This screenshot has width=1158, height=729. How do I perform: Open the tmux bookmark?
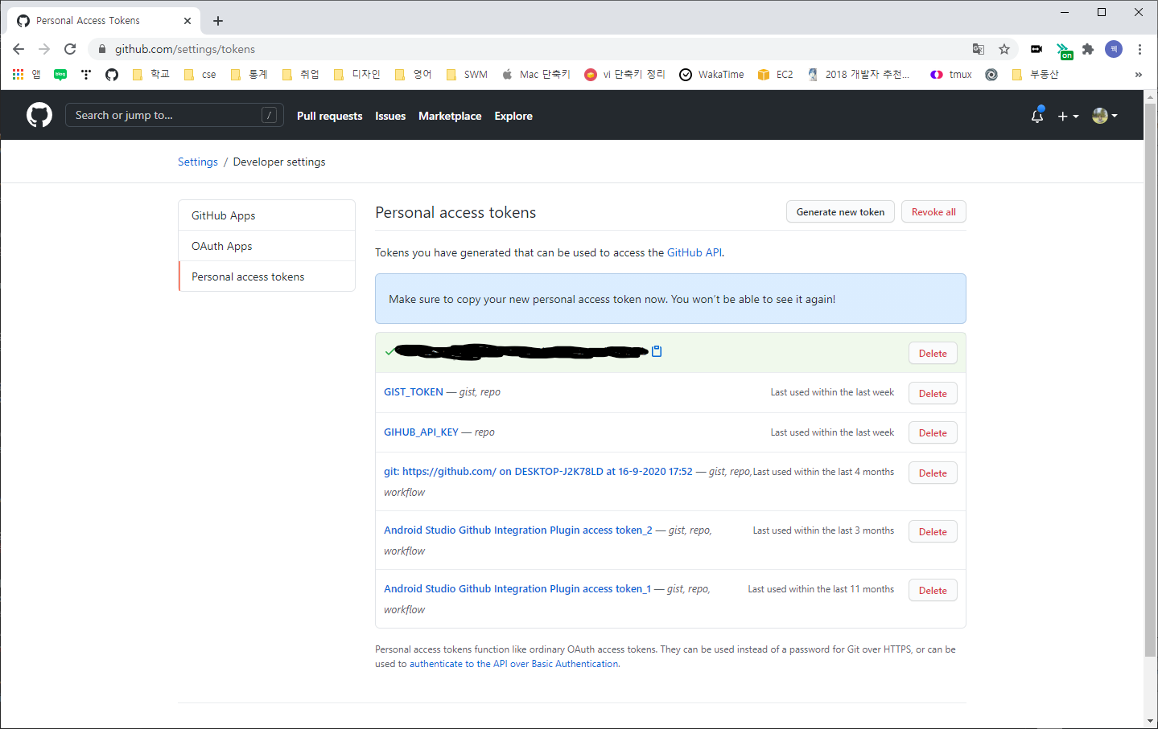tap(951, 74)
